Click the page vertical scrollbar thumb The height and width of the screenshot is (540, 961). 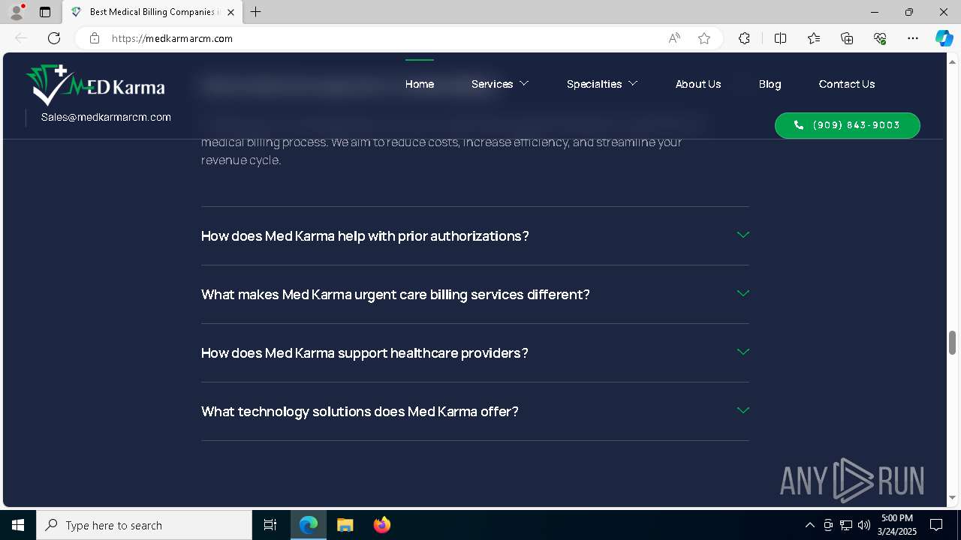coord(952,343)
